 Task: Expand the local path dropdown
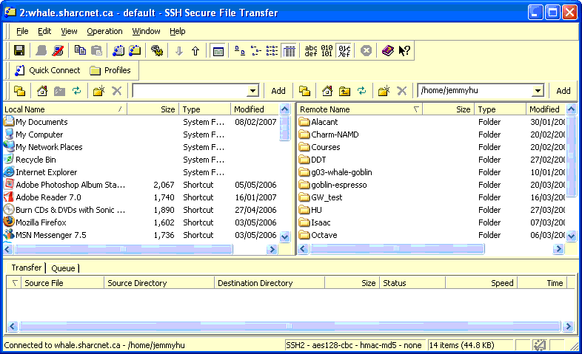tap(252, 91)
